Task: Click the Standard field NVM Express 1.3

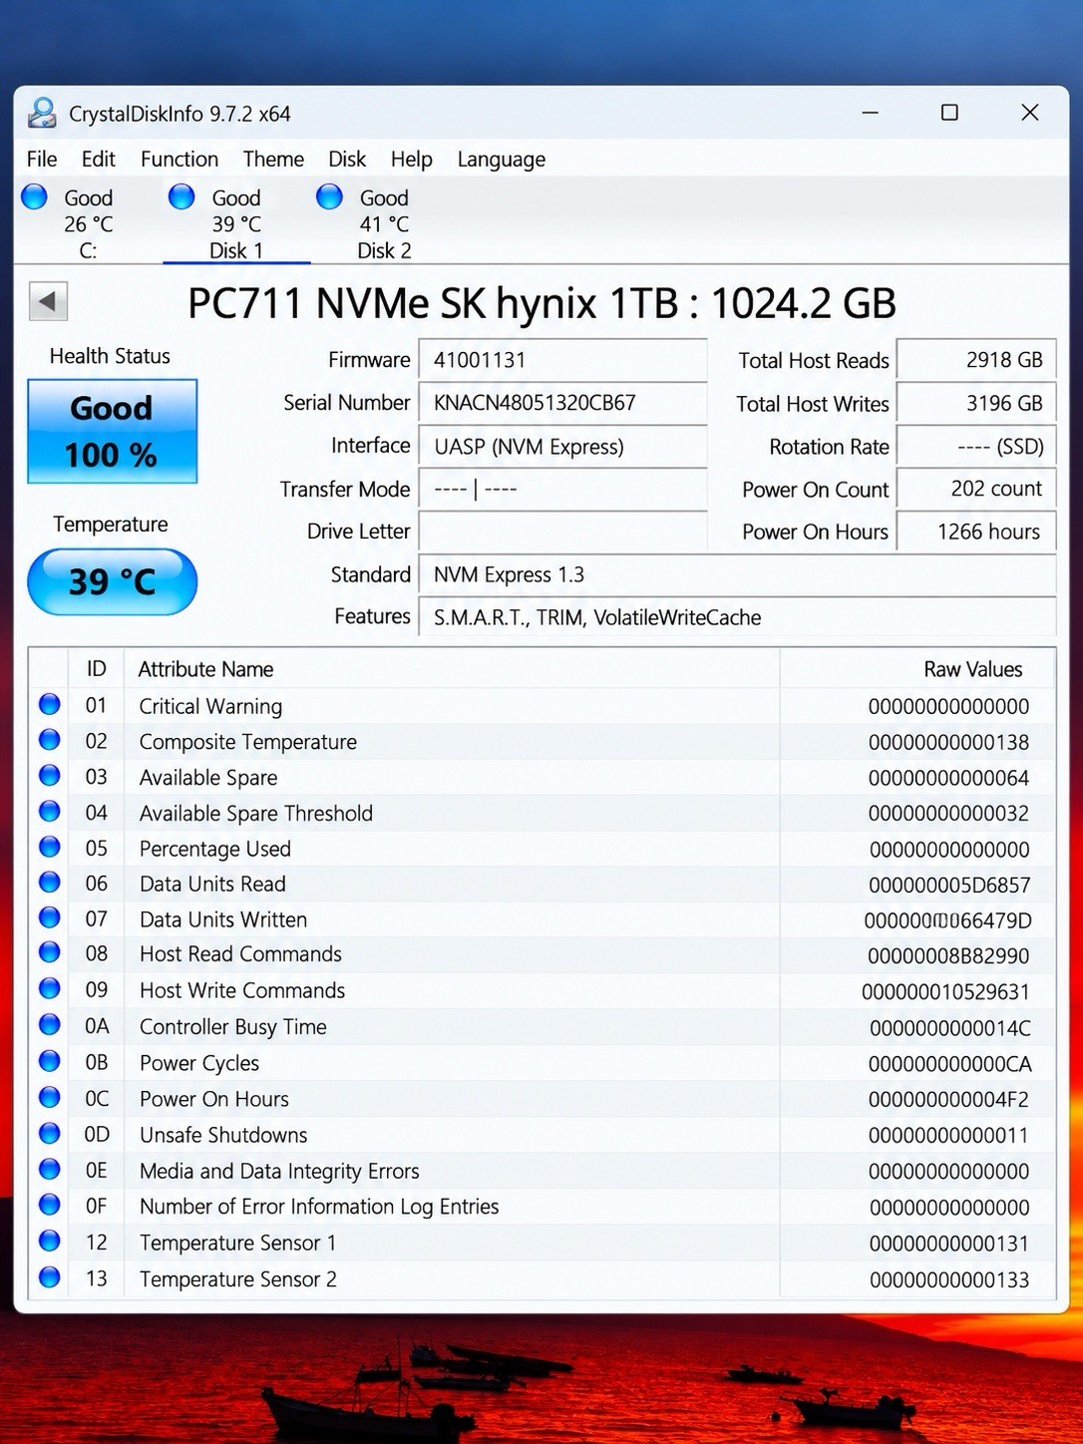Action: (x=737, y=574)
